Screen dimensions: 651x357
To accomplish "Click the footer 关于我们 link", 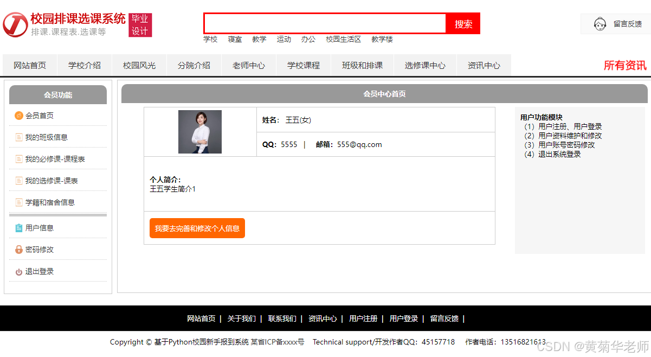I will pos(242,318).
